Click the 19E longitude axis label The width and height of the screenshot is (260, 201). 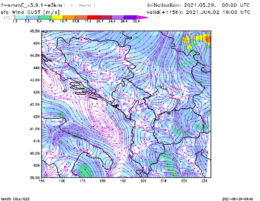(123, 181)
